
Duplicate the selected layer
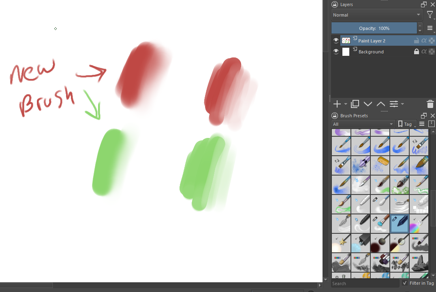point(355,104)
